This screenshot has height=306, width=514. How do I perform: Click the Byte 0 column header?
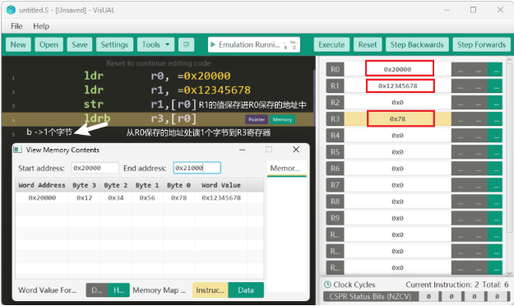[178, 185]
